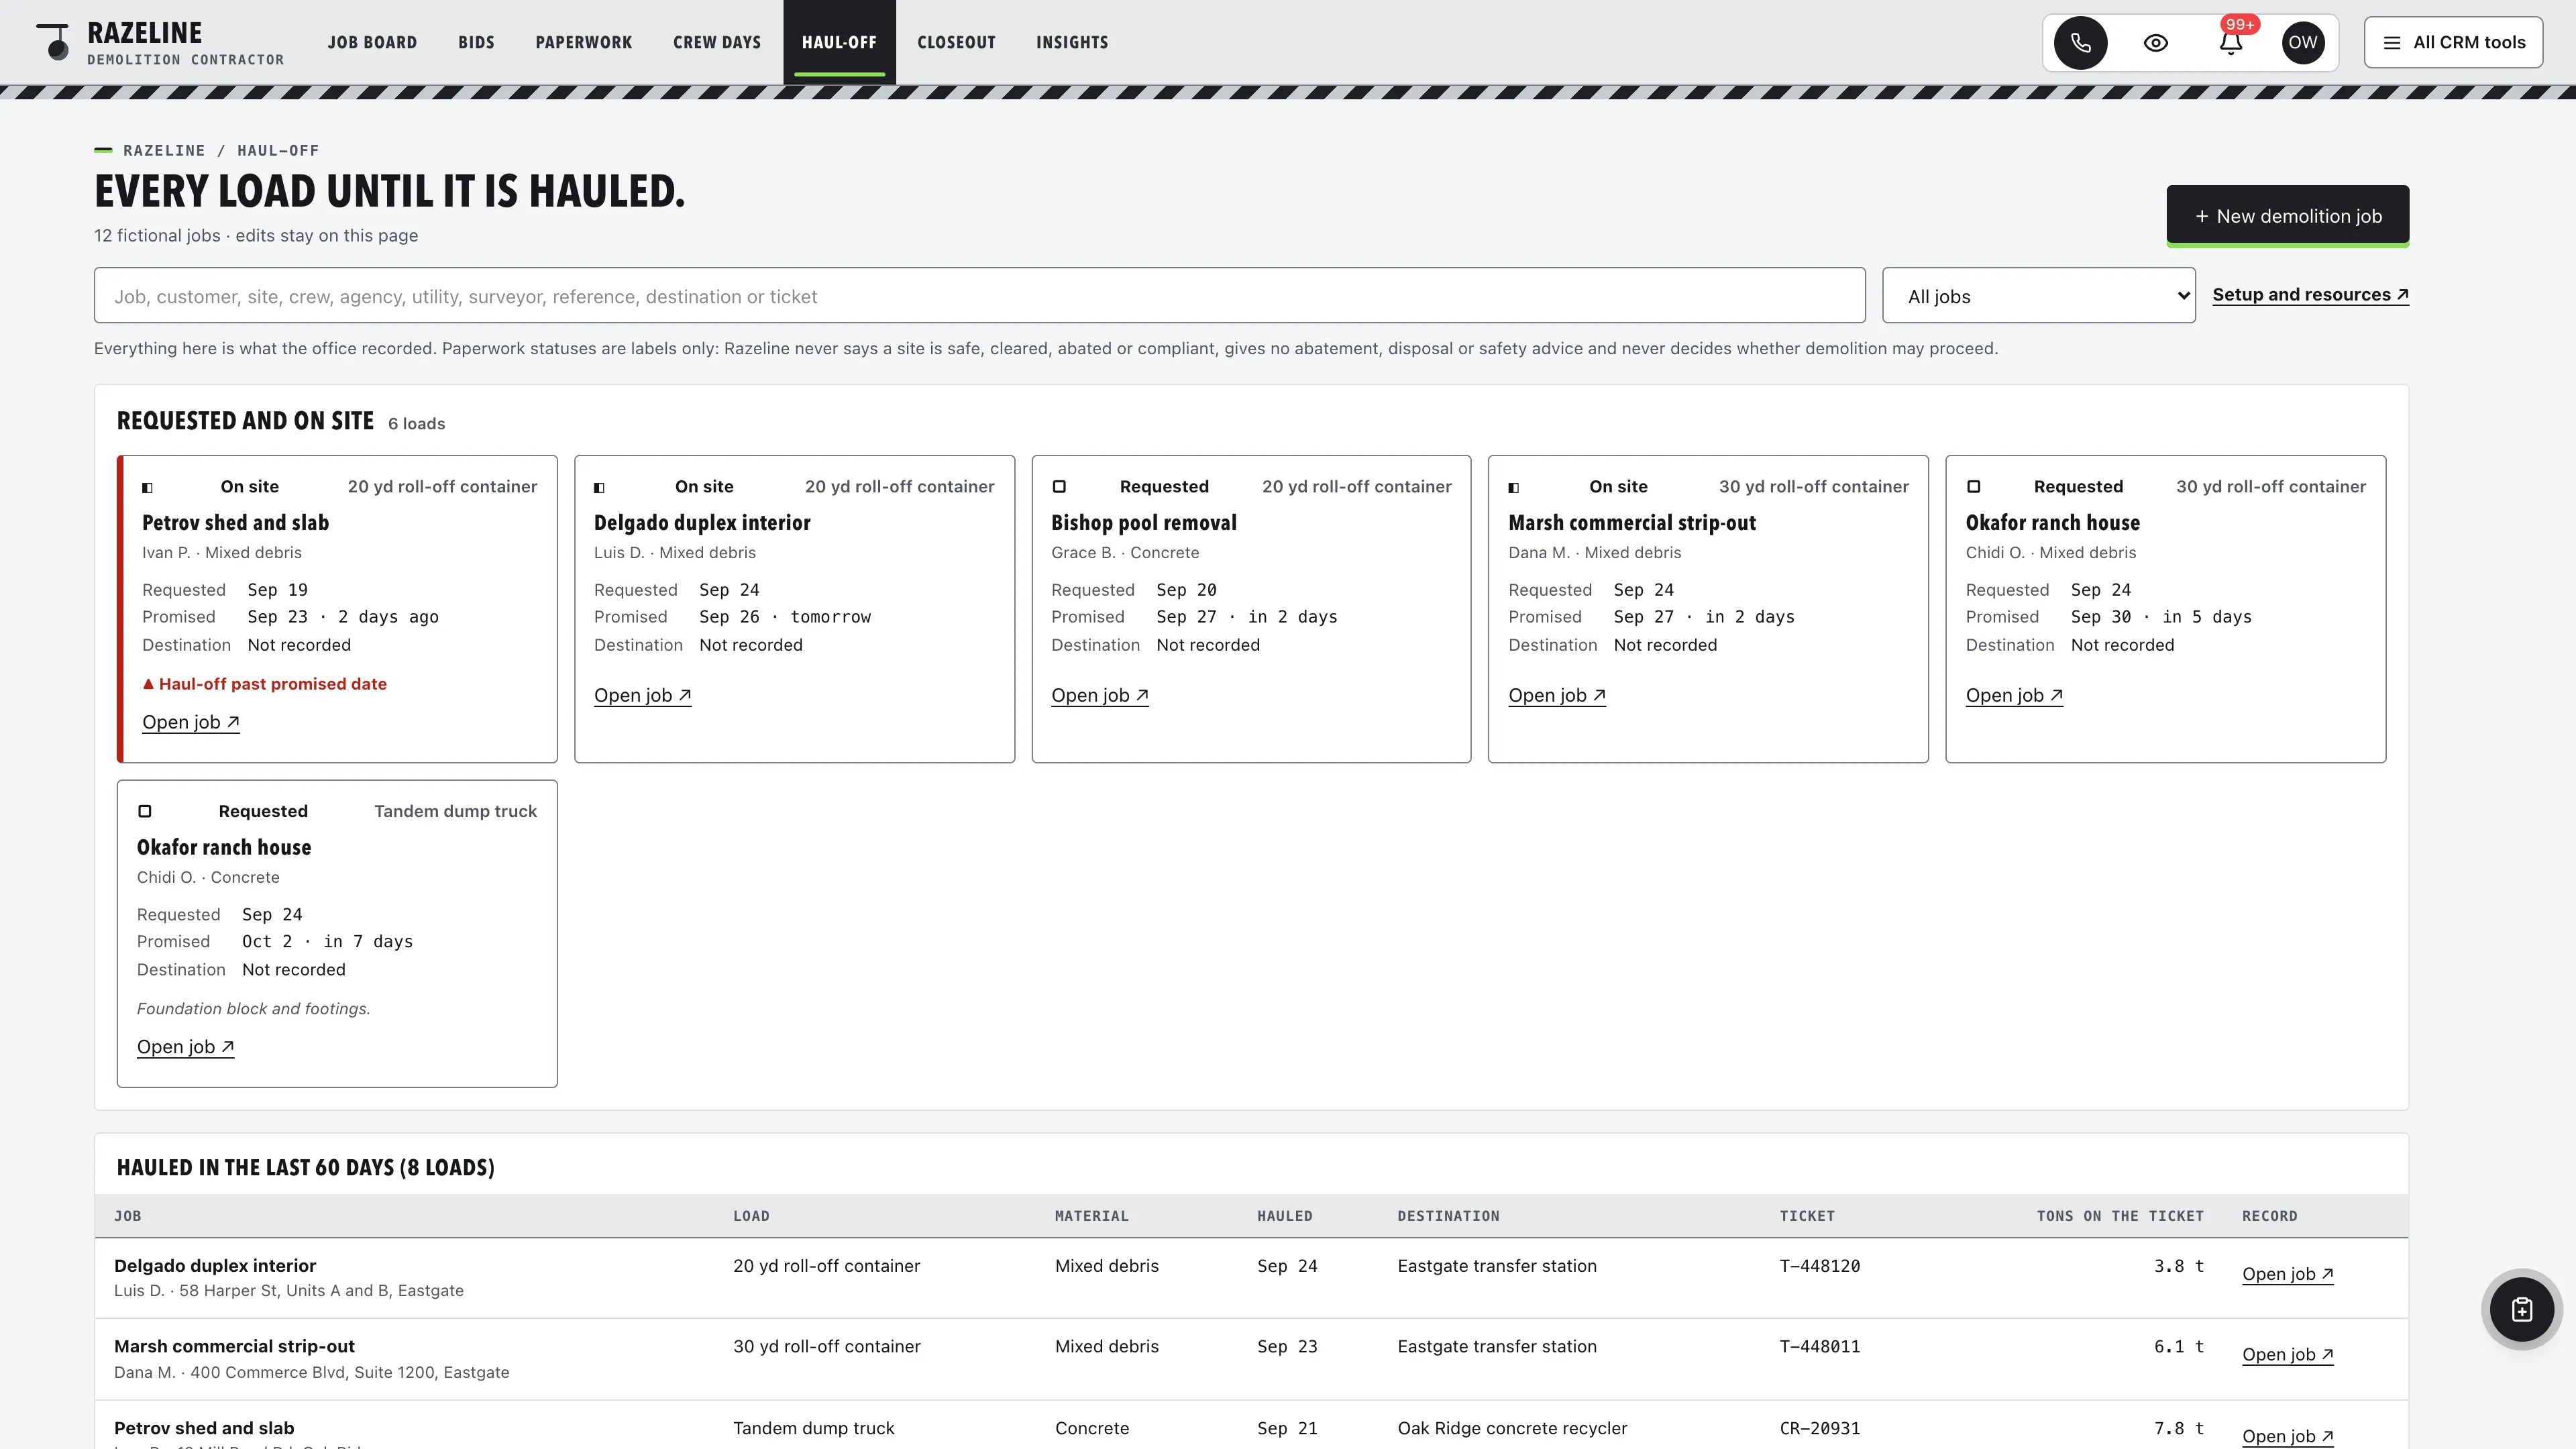Click the 6 loads count label

tap(416, 424)
